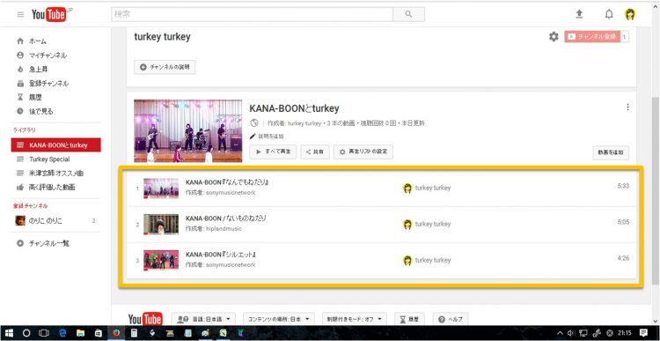Click in the 検索 search field
Image resolution: width=660 pixels, height=341 pixels.
click(253, 14)
